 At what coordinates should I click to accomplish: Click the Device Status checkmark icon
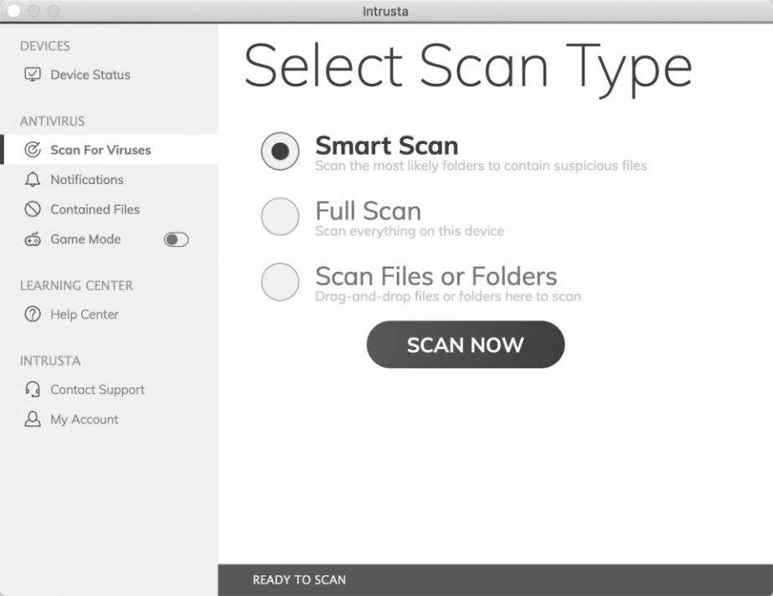tap(33, 74)
